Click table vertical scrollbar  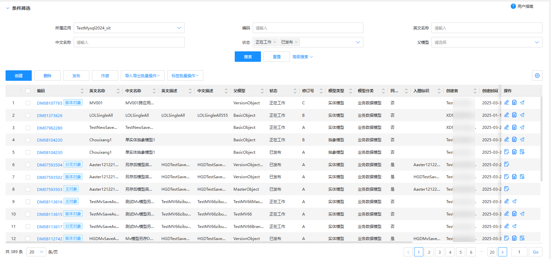(541, 139)
